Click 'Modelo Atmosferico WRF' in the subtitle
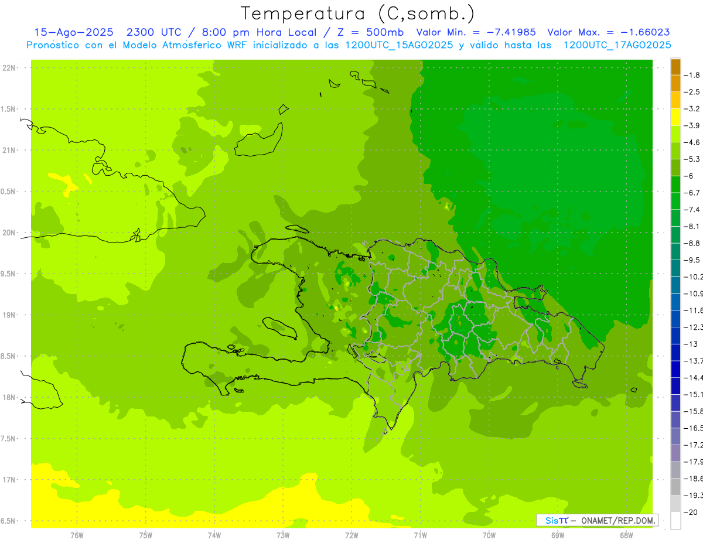The image size is (703, 543). 183,45
